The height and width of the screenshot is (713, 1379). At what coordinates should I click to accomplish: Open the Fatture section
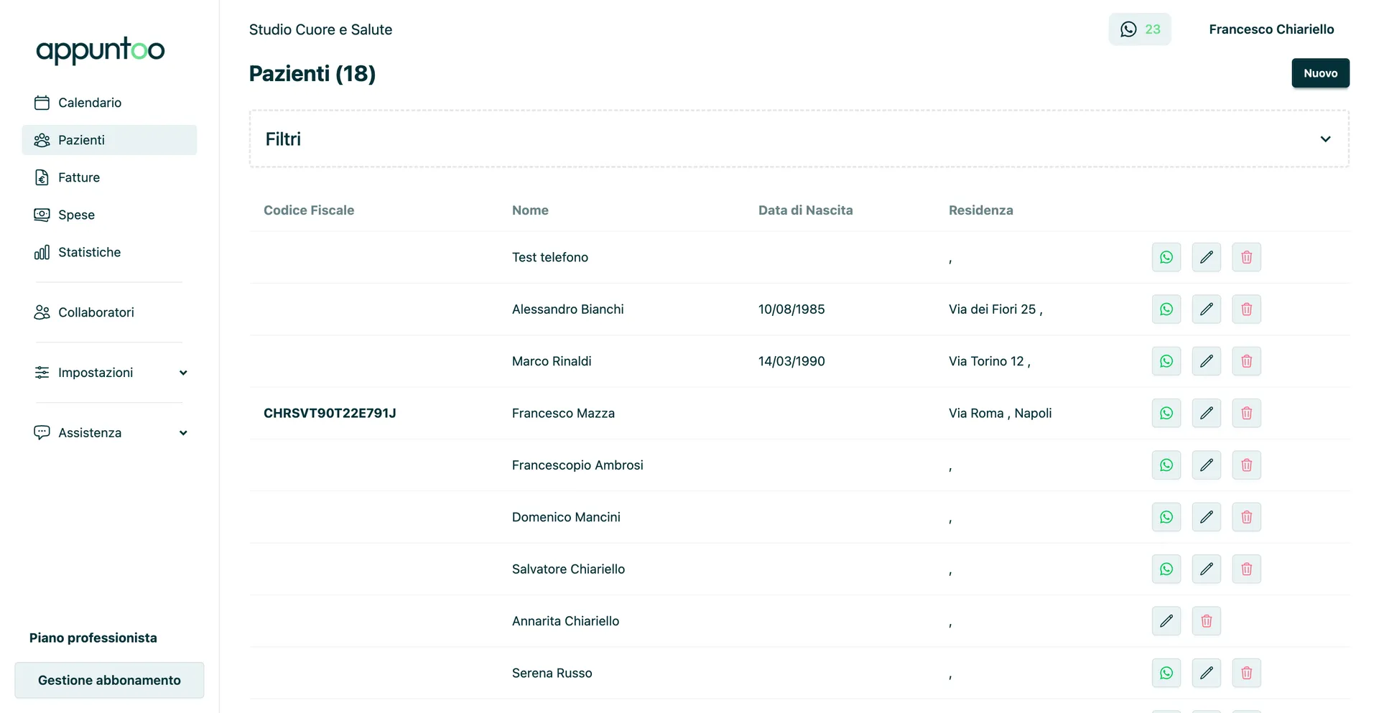[79, 177]
